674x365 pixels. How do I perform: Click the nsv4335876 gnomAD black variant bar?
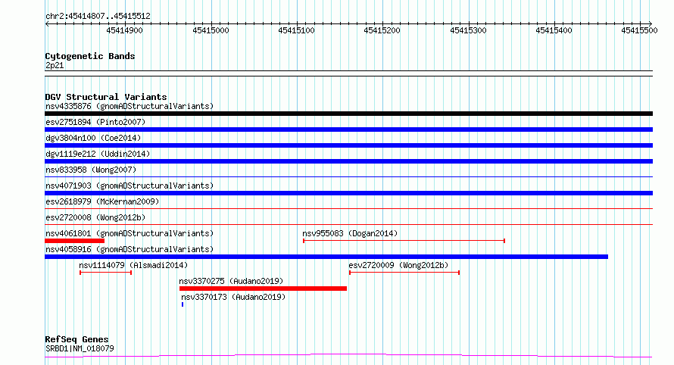(348, 114)
